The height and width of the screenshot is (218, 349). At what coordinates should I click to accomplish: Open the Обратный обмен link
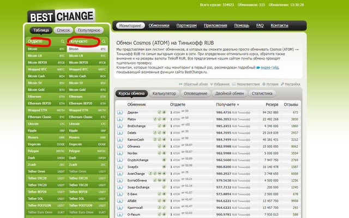click(196, 84)
